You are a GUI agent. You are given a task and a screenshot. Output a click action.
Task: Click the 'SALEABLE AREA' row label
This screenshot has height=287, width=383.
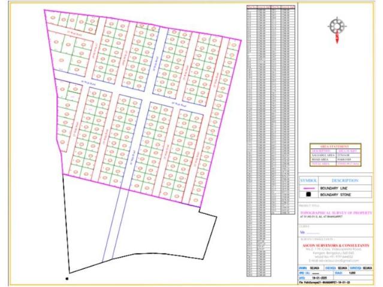click(x=324, y=155)
